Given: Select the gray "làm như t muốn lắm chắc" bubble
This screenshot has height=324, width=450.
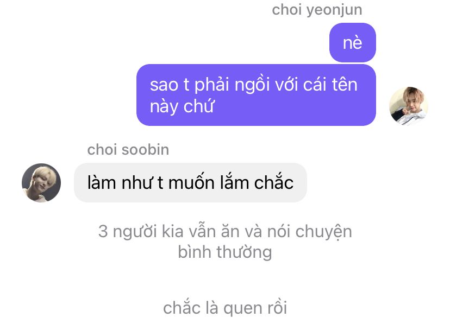Looking at the screenshot, I should tap(190, 182).
